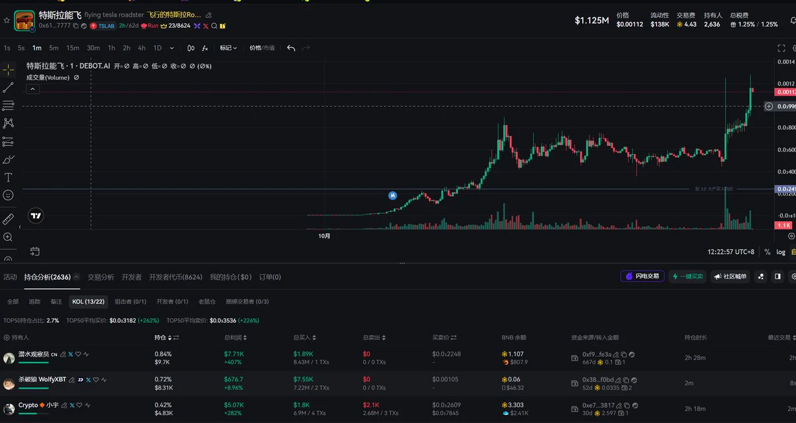The image size is (796, 423).
Task: Enter fullscreen chart mode
Action: 781,48
